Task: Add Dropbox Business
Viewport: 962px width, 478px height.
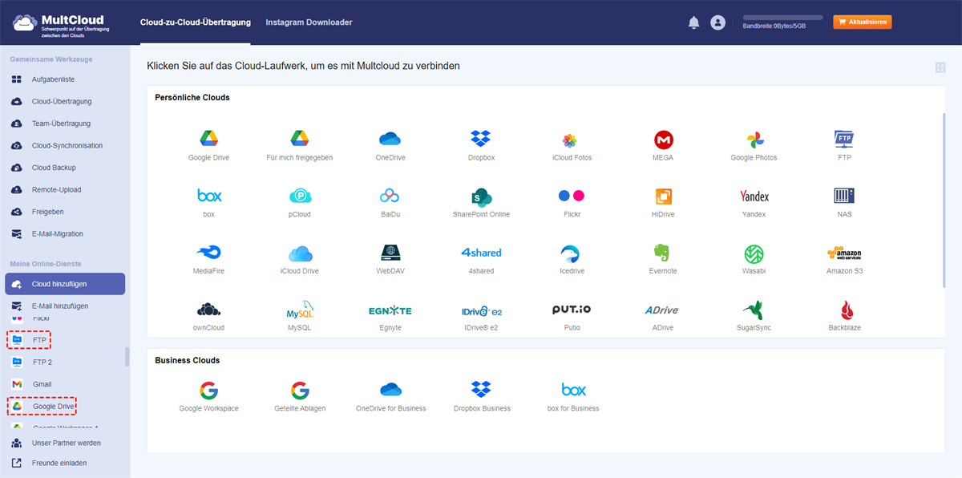Action: (481, 397)
